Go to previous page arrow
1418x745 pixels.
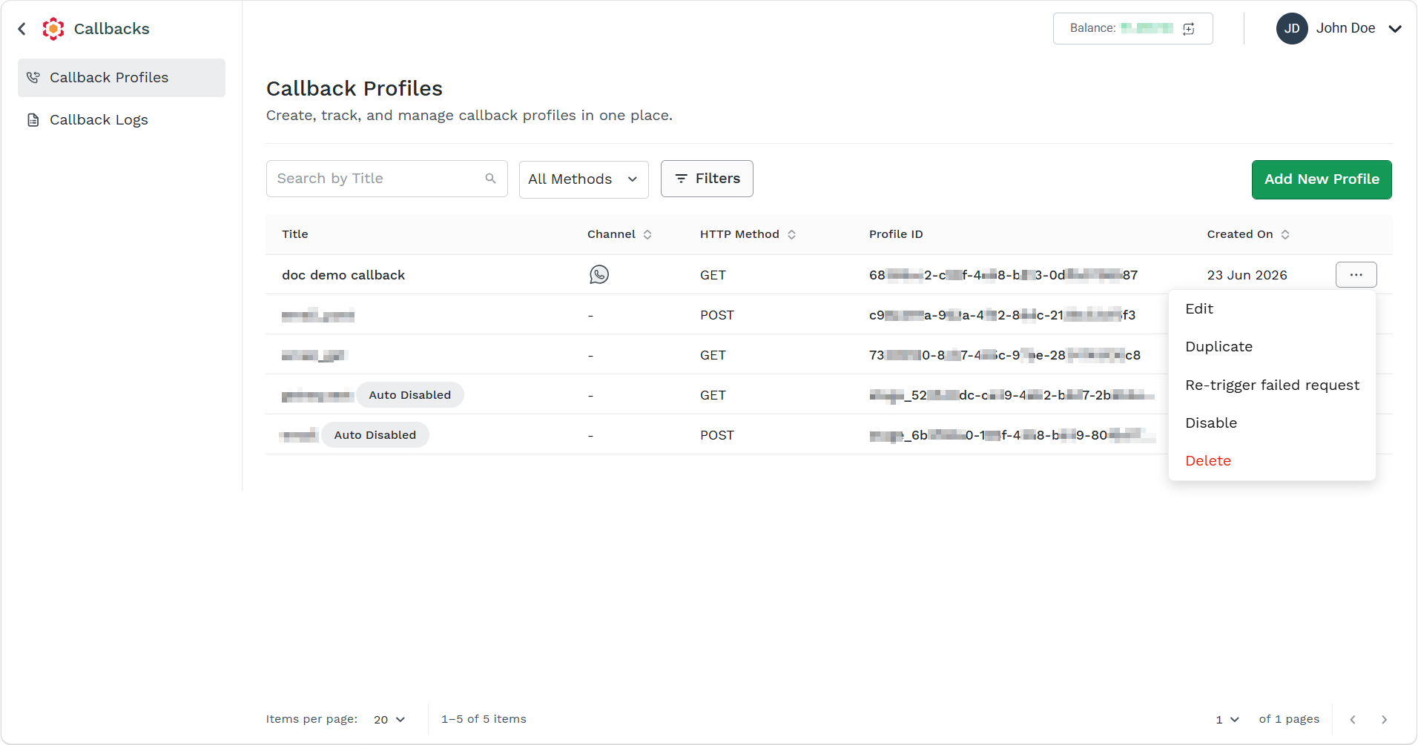click(x=1353, y=720)
